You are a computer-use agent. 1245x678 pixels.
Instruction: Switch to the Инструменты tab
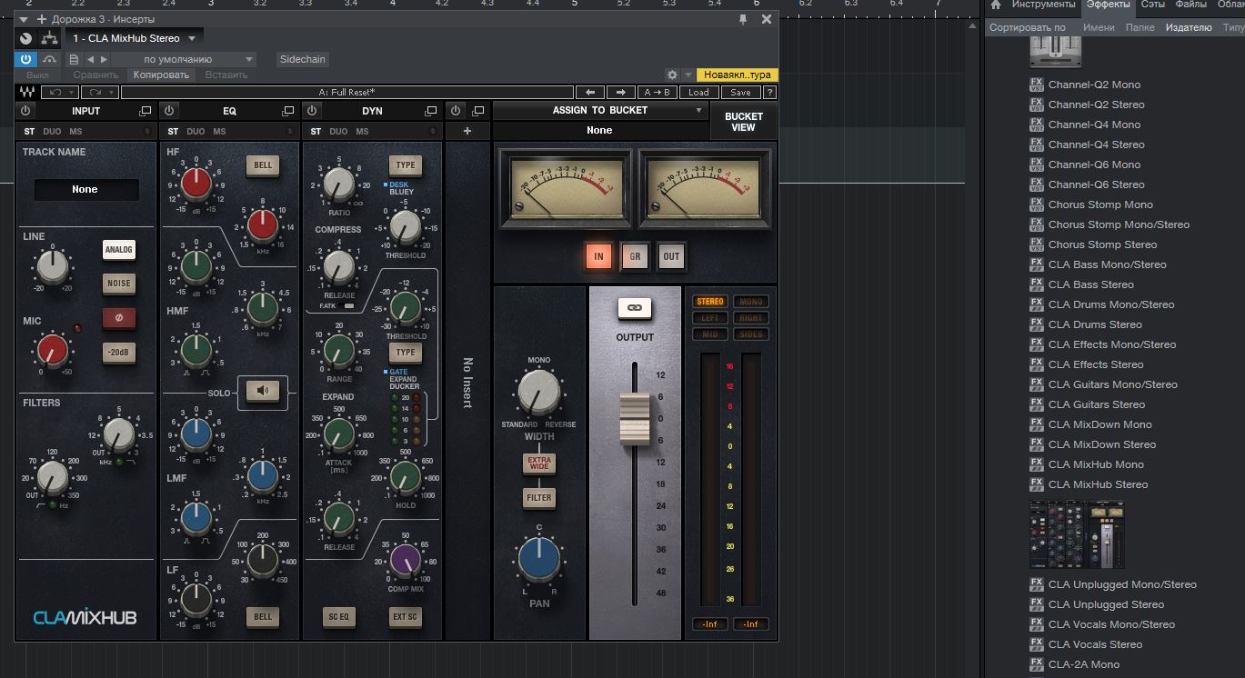[x=1043, y=5]
